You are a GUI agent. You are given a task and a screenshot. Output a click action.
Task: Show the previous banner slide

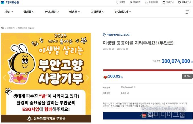(x=5, y=78)
